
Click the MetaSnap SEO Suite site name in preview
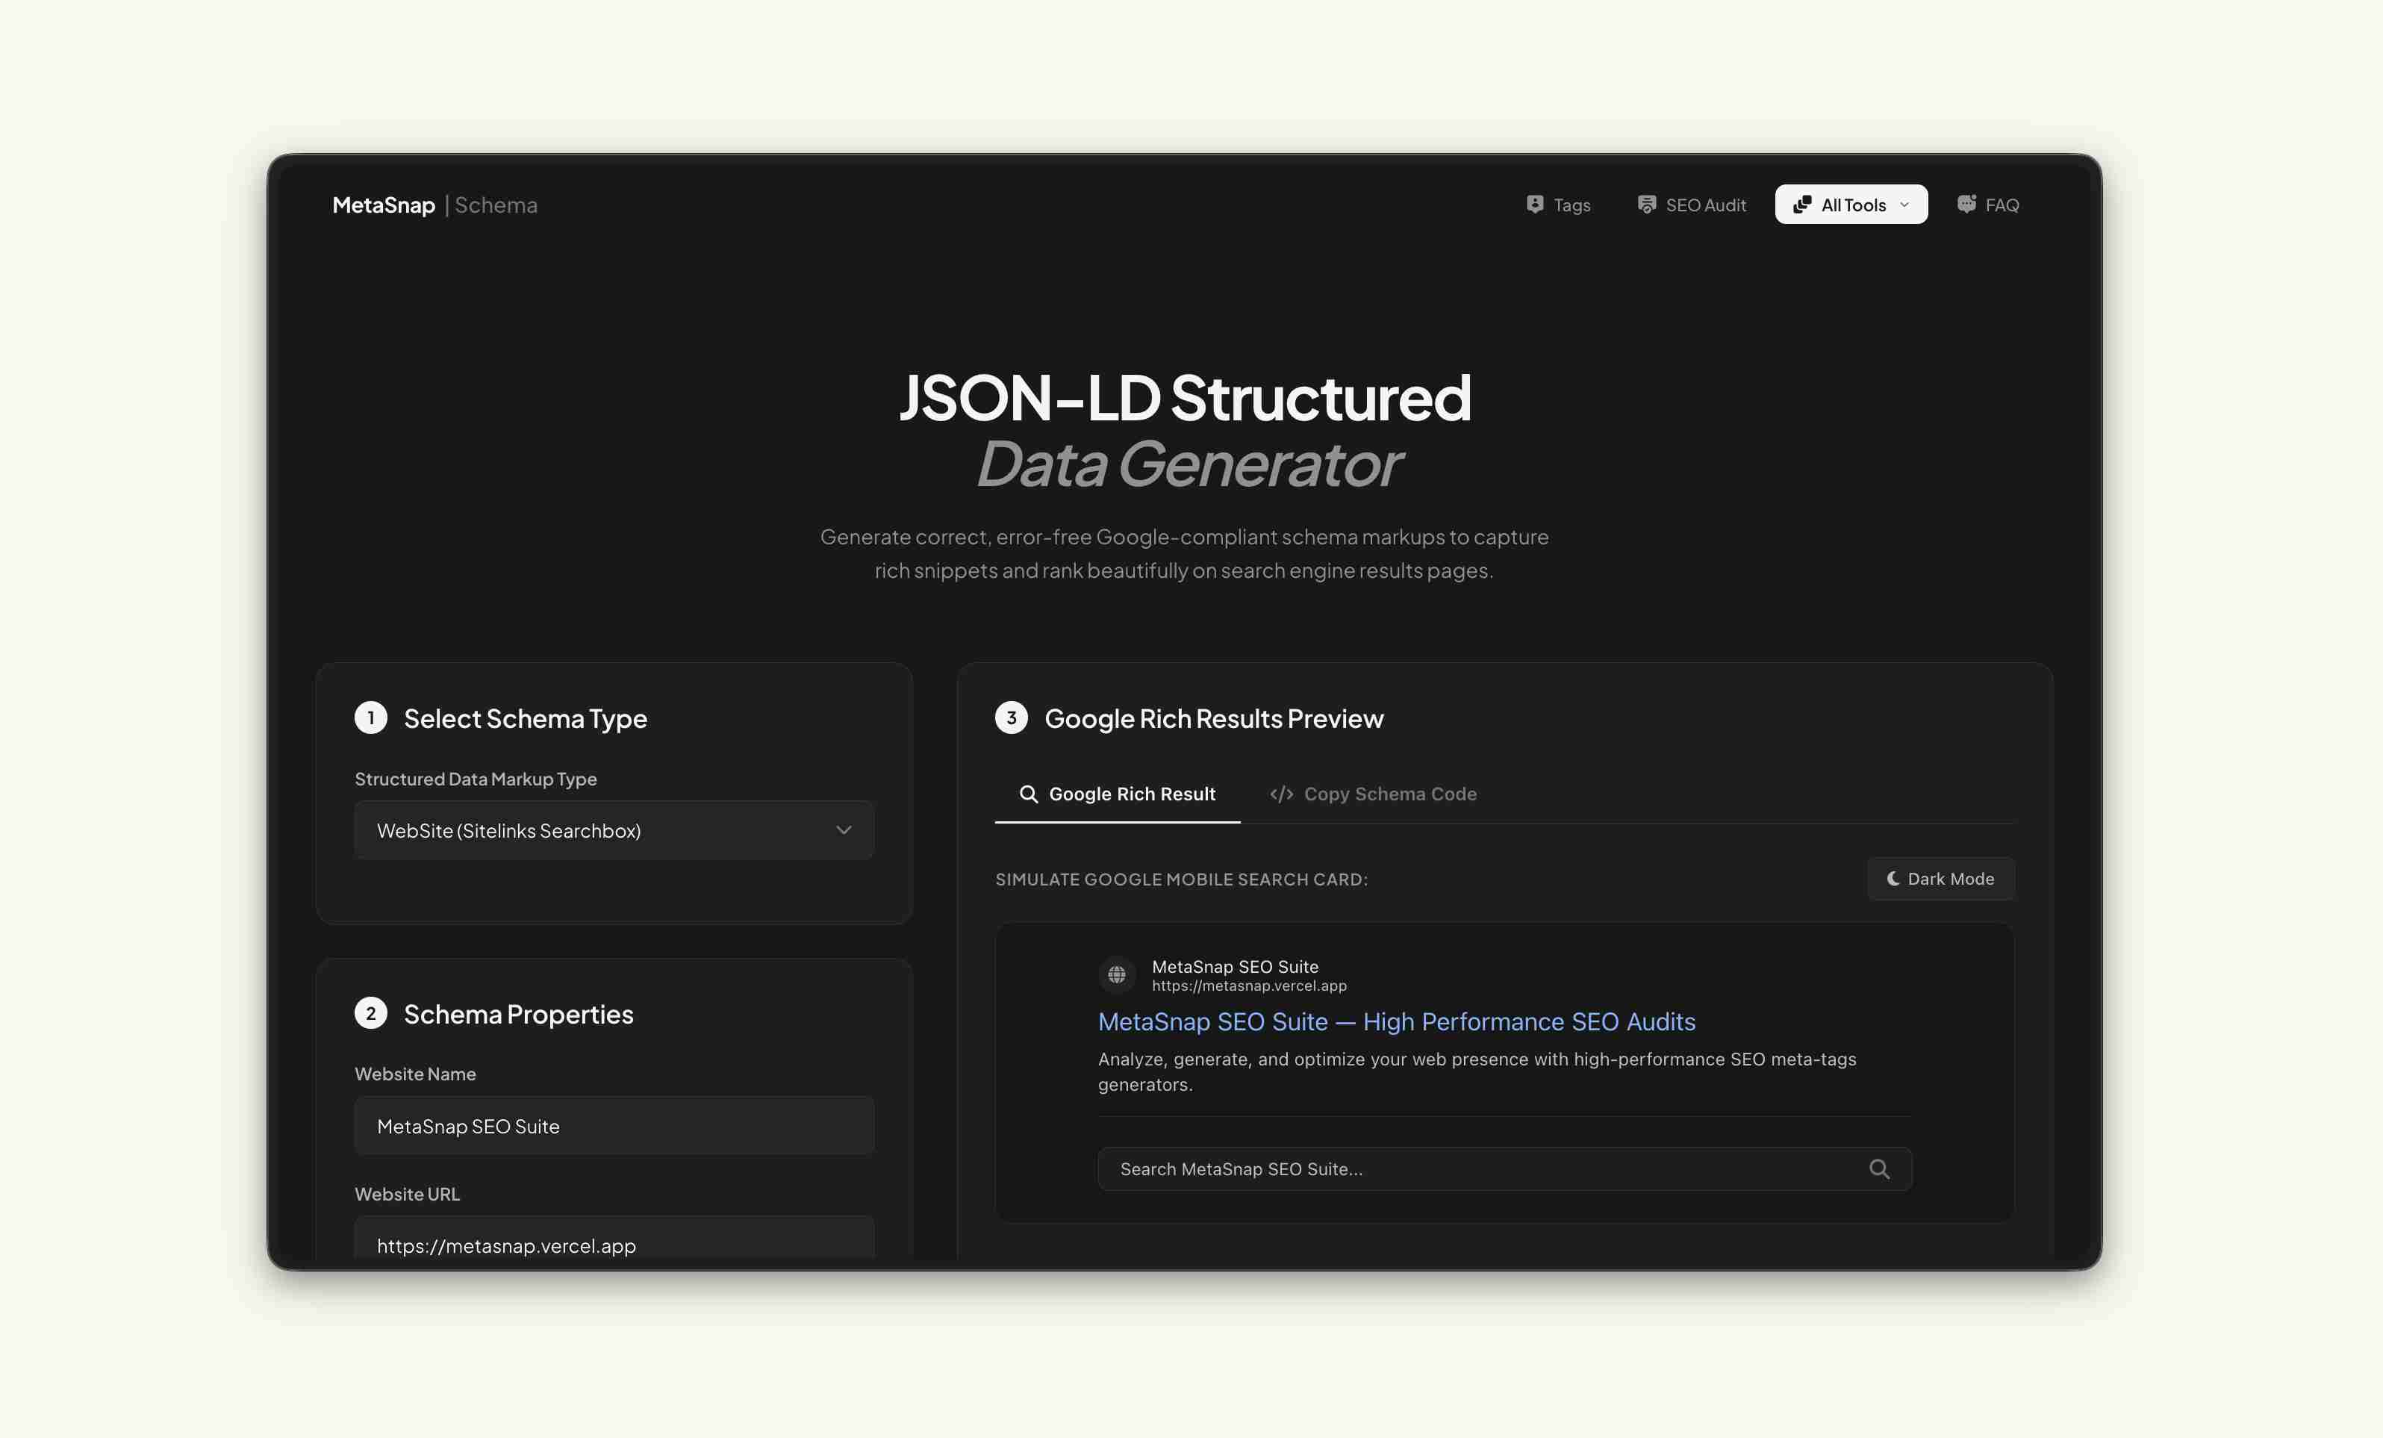1235,966
